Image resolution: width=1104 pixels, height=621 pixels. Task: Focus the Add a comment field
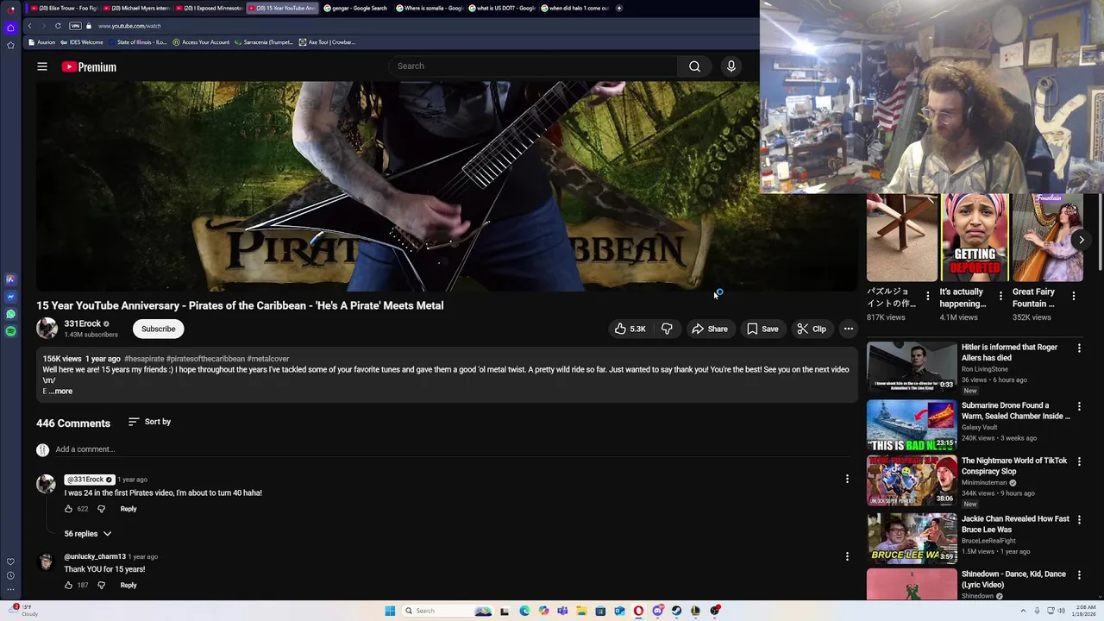(453, 449)
